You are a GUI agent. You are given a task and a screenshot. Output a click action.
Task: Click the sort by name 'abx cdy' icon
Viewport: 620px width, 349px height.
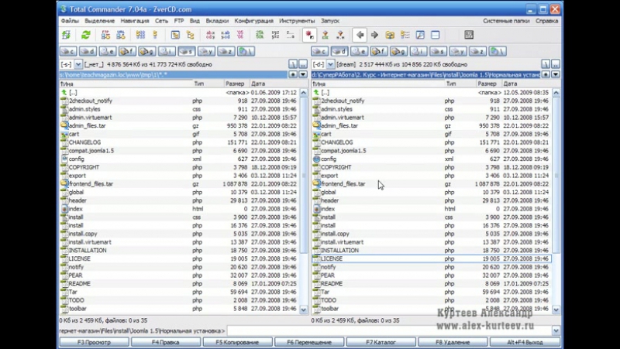(x=210, y=35)
